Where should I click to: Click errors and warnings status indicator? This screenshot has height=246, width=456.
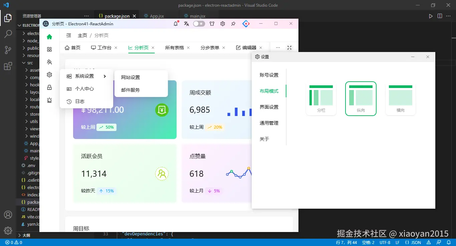pyautogui.click(x=14, y=242)
